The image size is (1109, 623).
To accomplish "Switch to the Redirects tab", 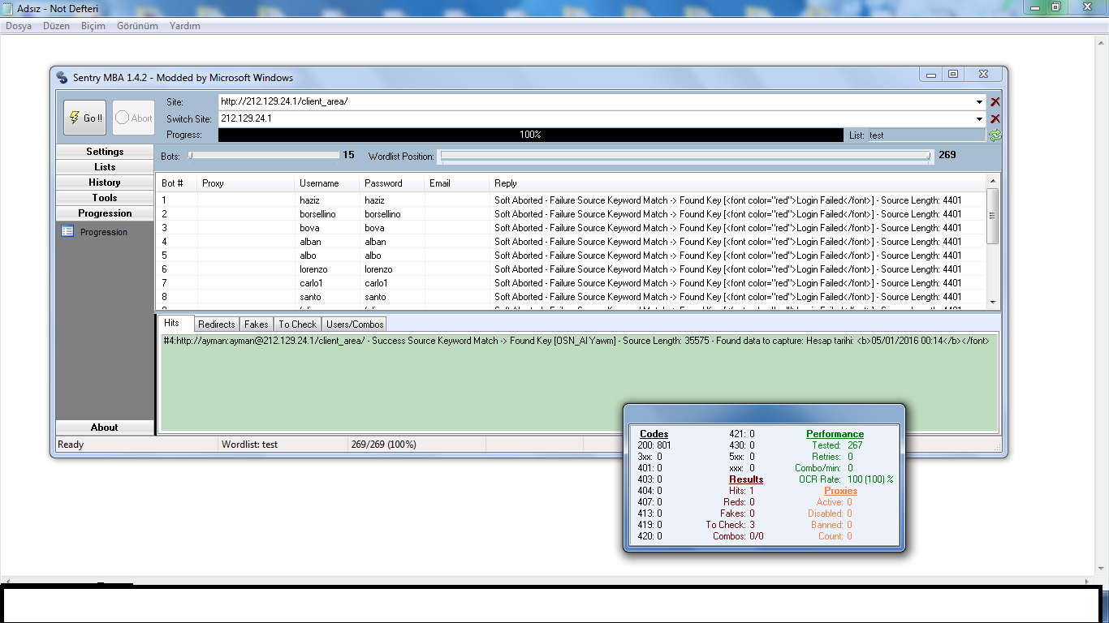I will pyautogui.click(x=216, y=324).
